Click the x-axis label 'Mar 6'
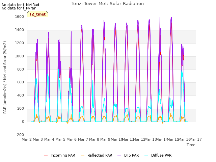Screen dimensions: 216x162 click(72, 139)
